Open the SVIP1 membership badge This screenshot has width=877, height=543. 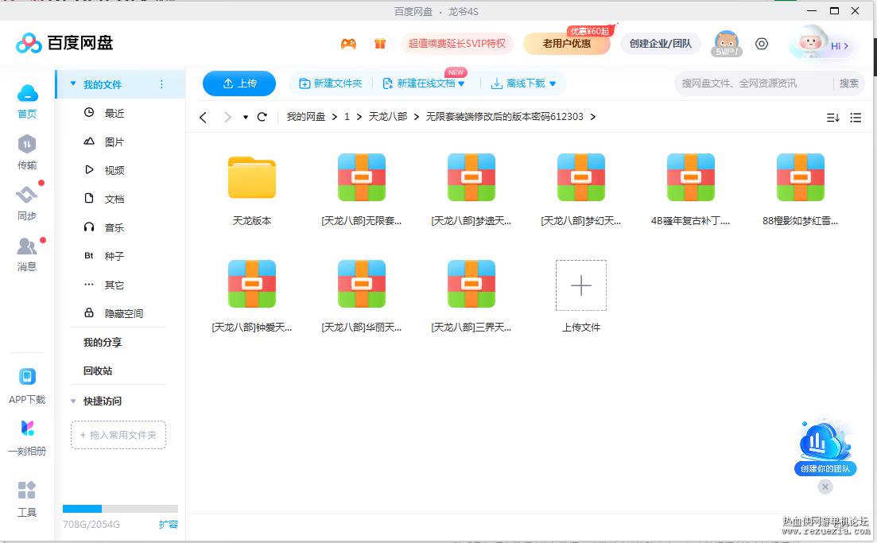727,44
